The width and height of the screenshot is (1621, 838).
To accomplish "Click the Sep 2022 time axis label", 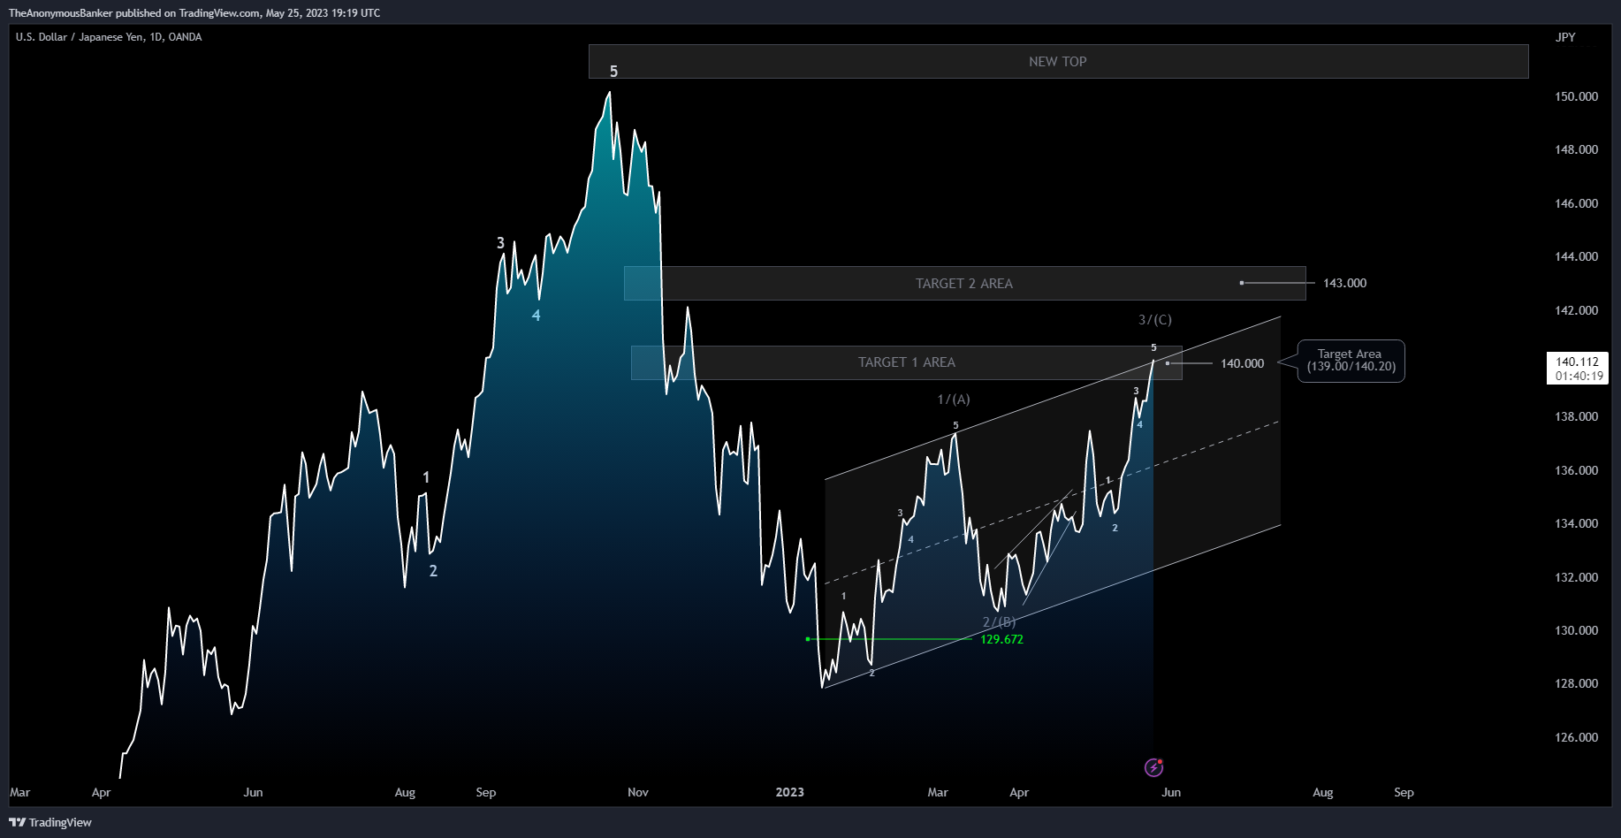I will [486, 792].
